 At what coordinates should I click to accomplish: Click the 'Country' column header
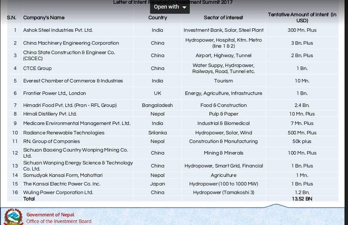click(158, 18)
